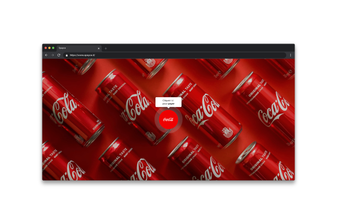This screenshot has width=337, height=224.
Task: Click the browser forward arrow
Action: coord(53,55)
